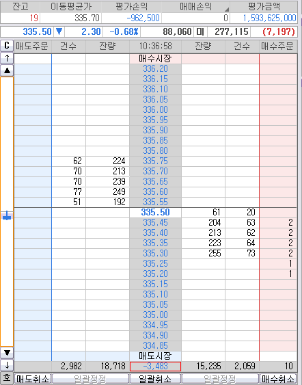The height and width of the screenshot is (385, 302).
Task: Click the buy-side 건수 column header
Action: (x=242, y=47)
